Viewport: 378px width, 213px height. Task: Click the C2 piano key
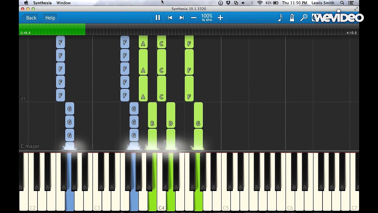coord(32,201)
